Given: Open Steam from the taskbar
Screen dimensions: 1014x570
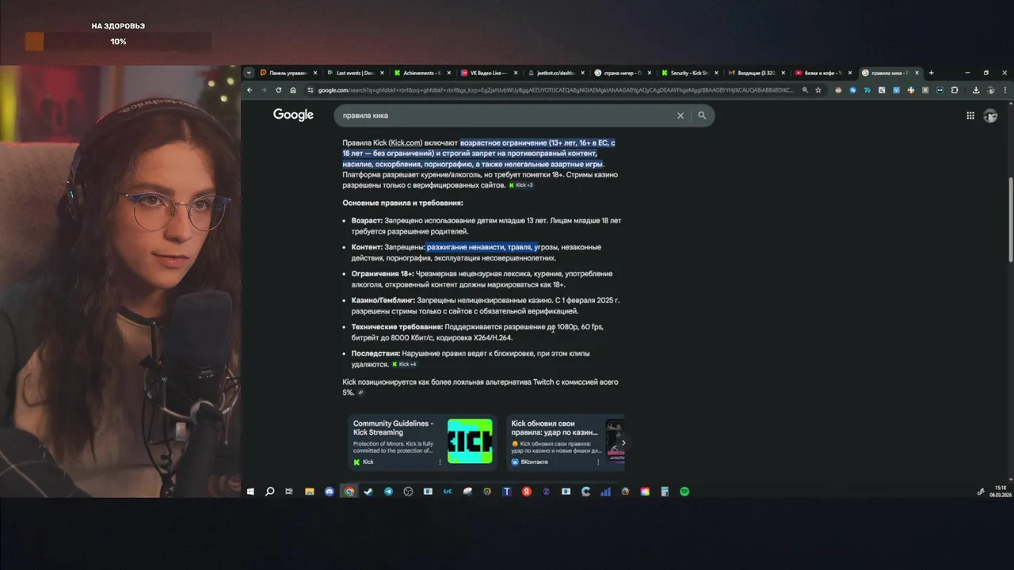Looking at the screenshot, I should (368, 492).
